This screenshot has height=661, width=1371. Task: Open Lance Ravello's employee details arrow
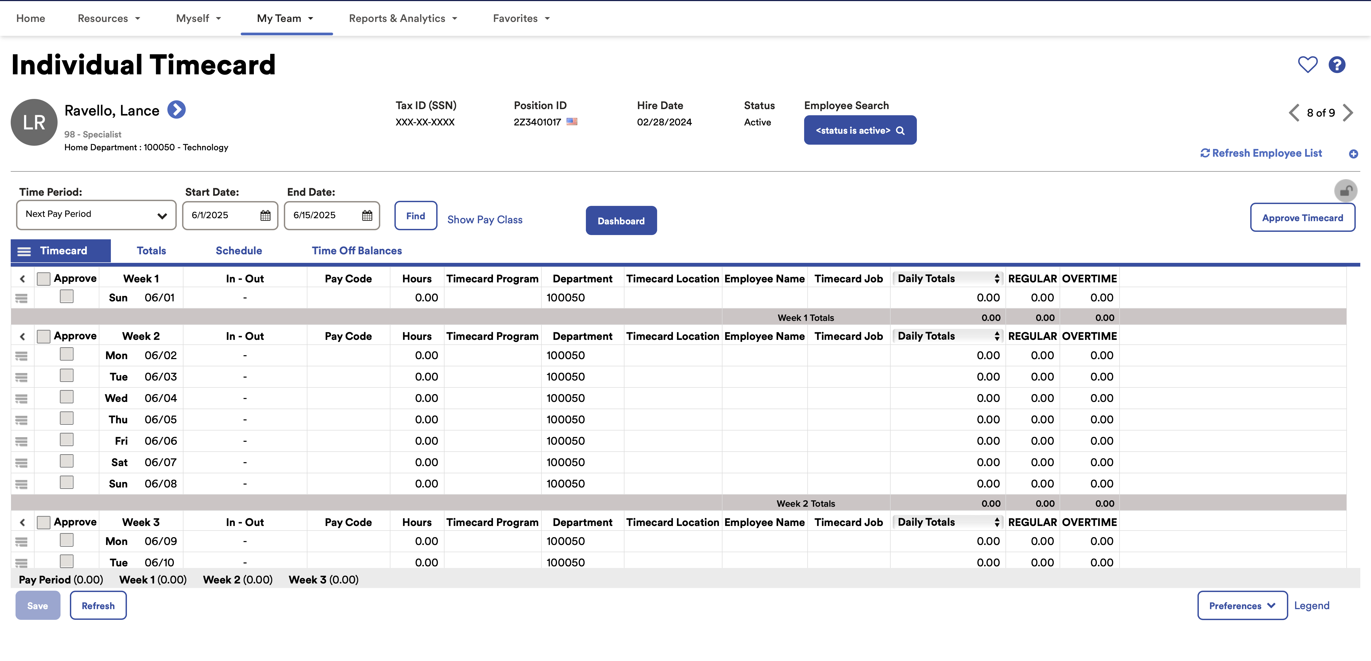[x=176, y=110]
